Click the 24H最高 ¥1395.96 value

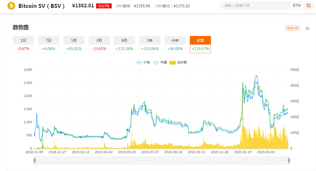coord(142,6)
